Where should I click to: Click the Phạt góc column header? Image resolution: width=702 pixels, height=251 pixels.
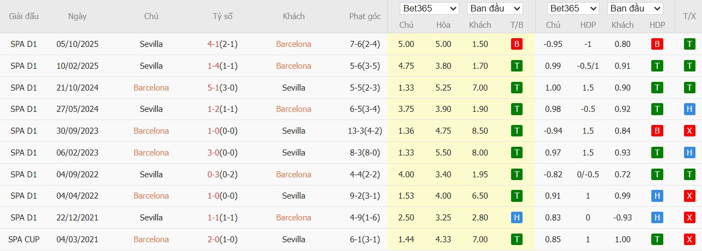pos(365,16)
